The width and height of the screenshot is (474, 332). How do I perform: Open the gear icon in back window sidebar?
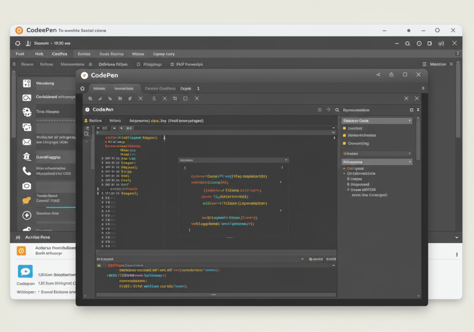click(x=27, y=112)
